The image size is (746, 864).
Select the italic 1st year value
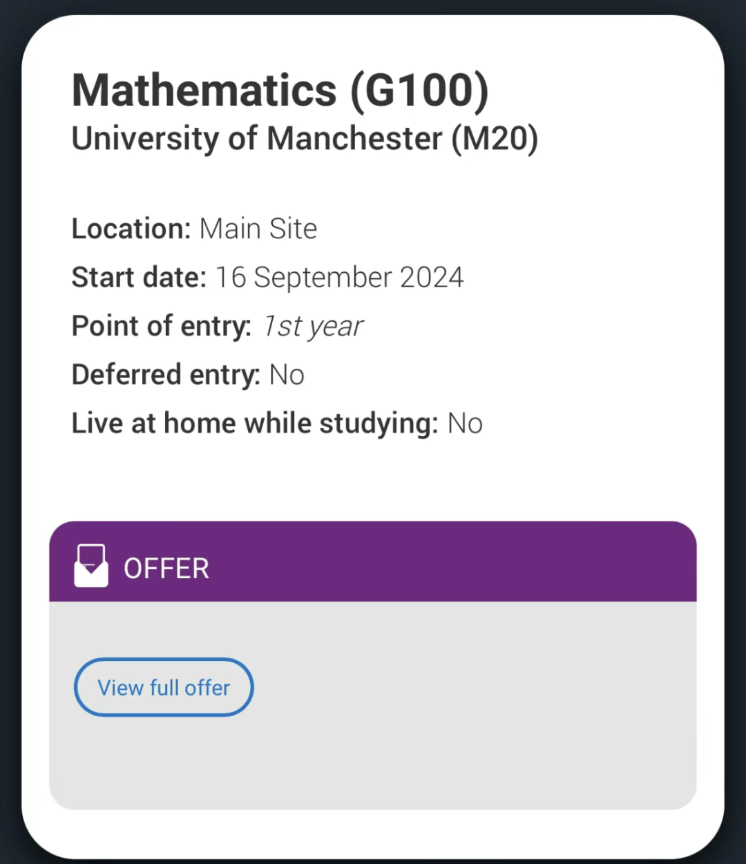[x=313, y=327]
